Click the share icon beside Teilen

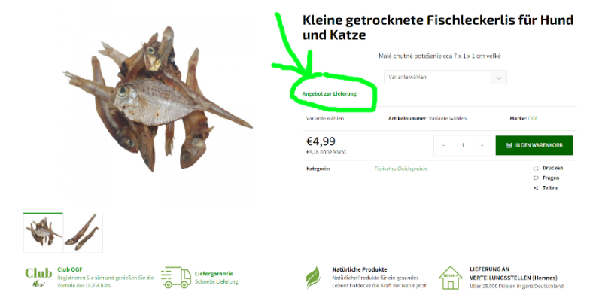pyautogui.click(x=536, y=188)
